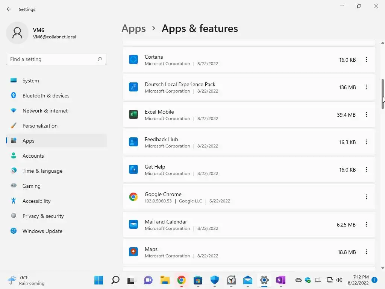385x289 pixels.
Task: Open the weather widget showing 76°F
Action: (x=26, y=280)
